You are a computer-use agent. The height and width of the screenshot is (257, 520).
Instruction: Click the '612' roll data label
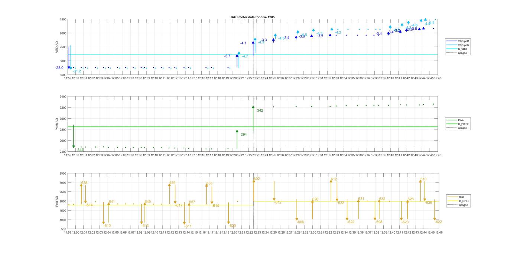[334, 179]
